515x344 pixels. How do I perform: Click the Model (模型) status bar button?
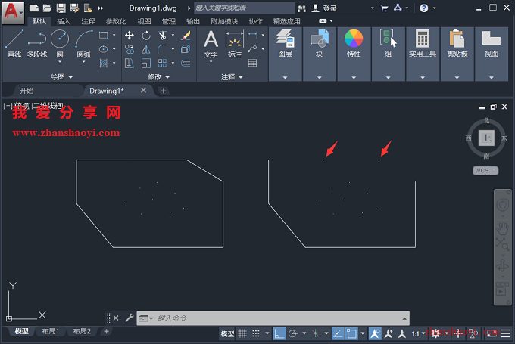(x=227, y=334)
